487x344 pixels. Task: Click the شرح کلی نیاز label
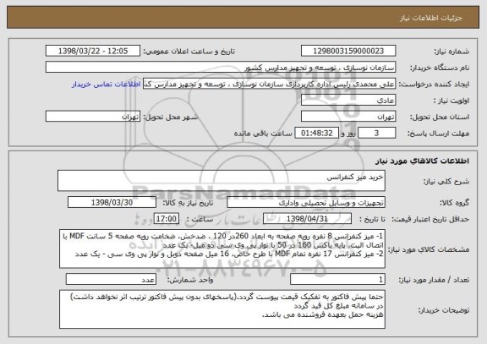446,181
